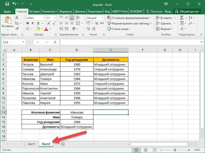The image size is (205, 153).
Task: Activate the Format Painter brush
Action: click(x=17, y=29)
